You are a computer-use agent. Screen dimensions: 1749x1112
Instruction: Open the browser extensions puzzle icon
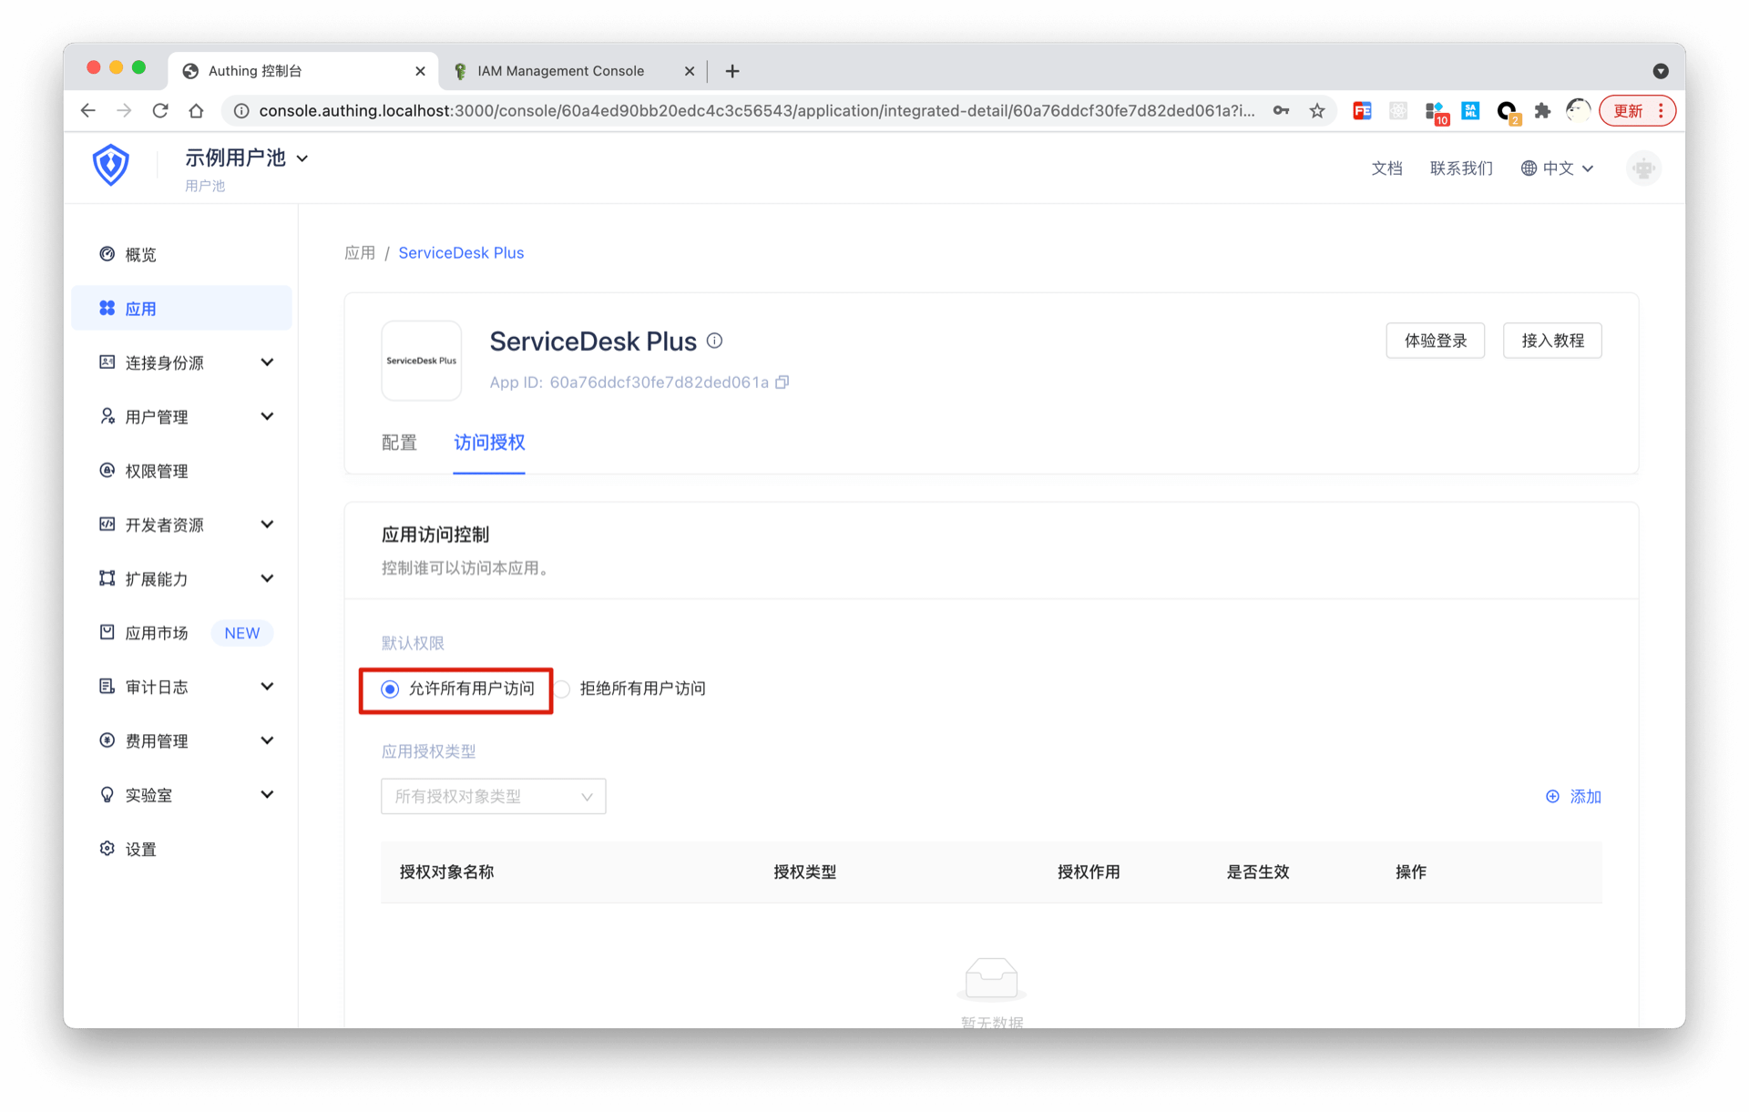1542,111
